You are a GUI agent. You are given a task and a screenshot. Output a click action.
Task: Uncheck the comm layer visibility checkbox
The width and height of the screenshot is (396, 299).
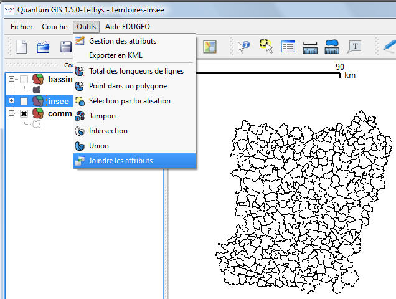(x=24, y=114)
